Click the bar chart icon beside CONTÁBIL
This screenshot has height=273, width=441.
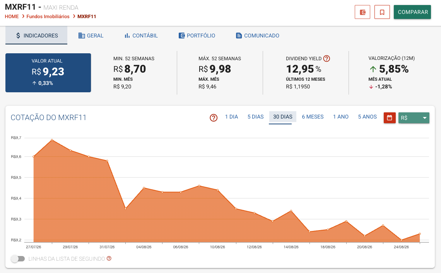(x=127, y=36)
